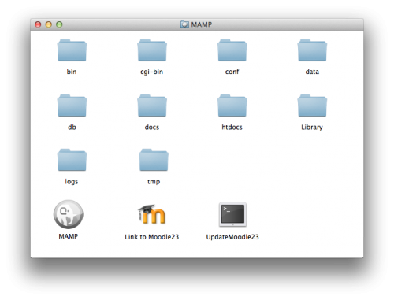Select the db folder icon
The height and width of the screenshot is (300, 394).
click(72, 106)
